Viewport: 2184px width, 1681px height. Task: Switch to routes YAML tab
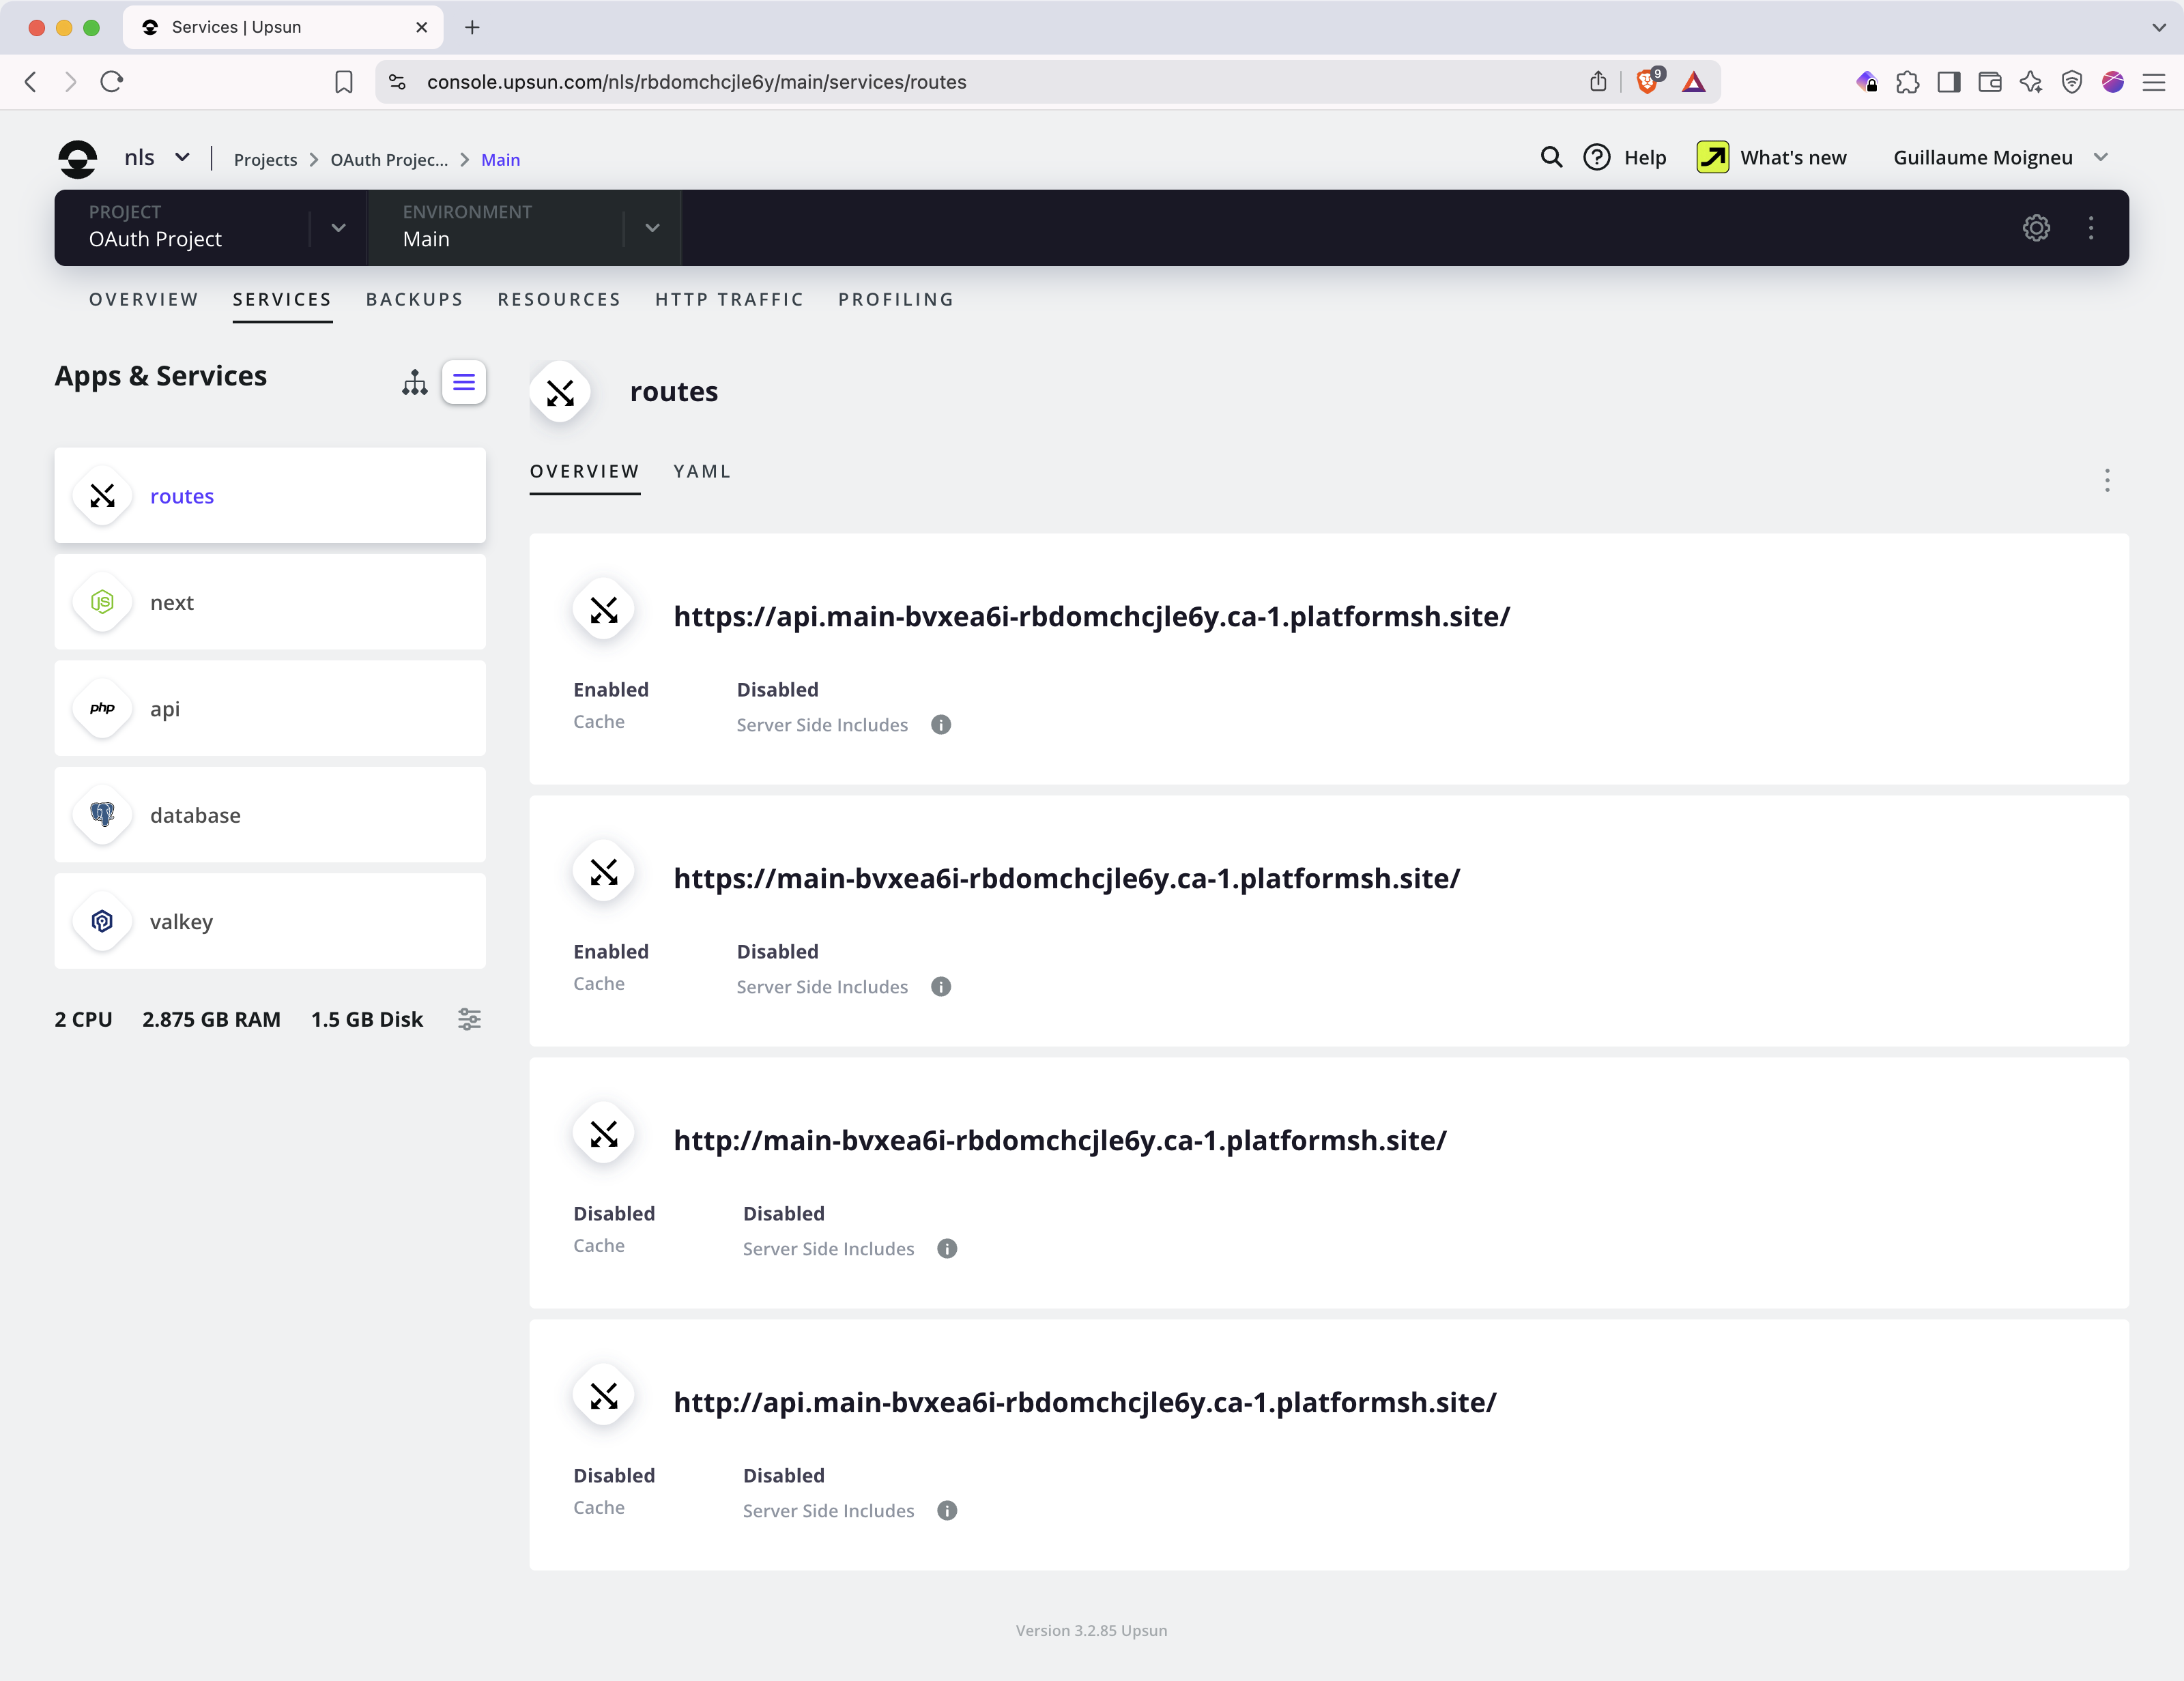pos(702,471)
